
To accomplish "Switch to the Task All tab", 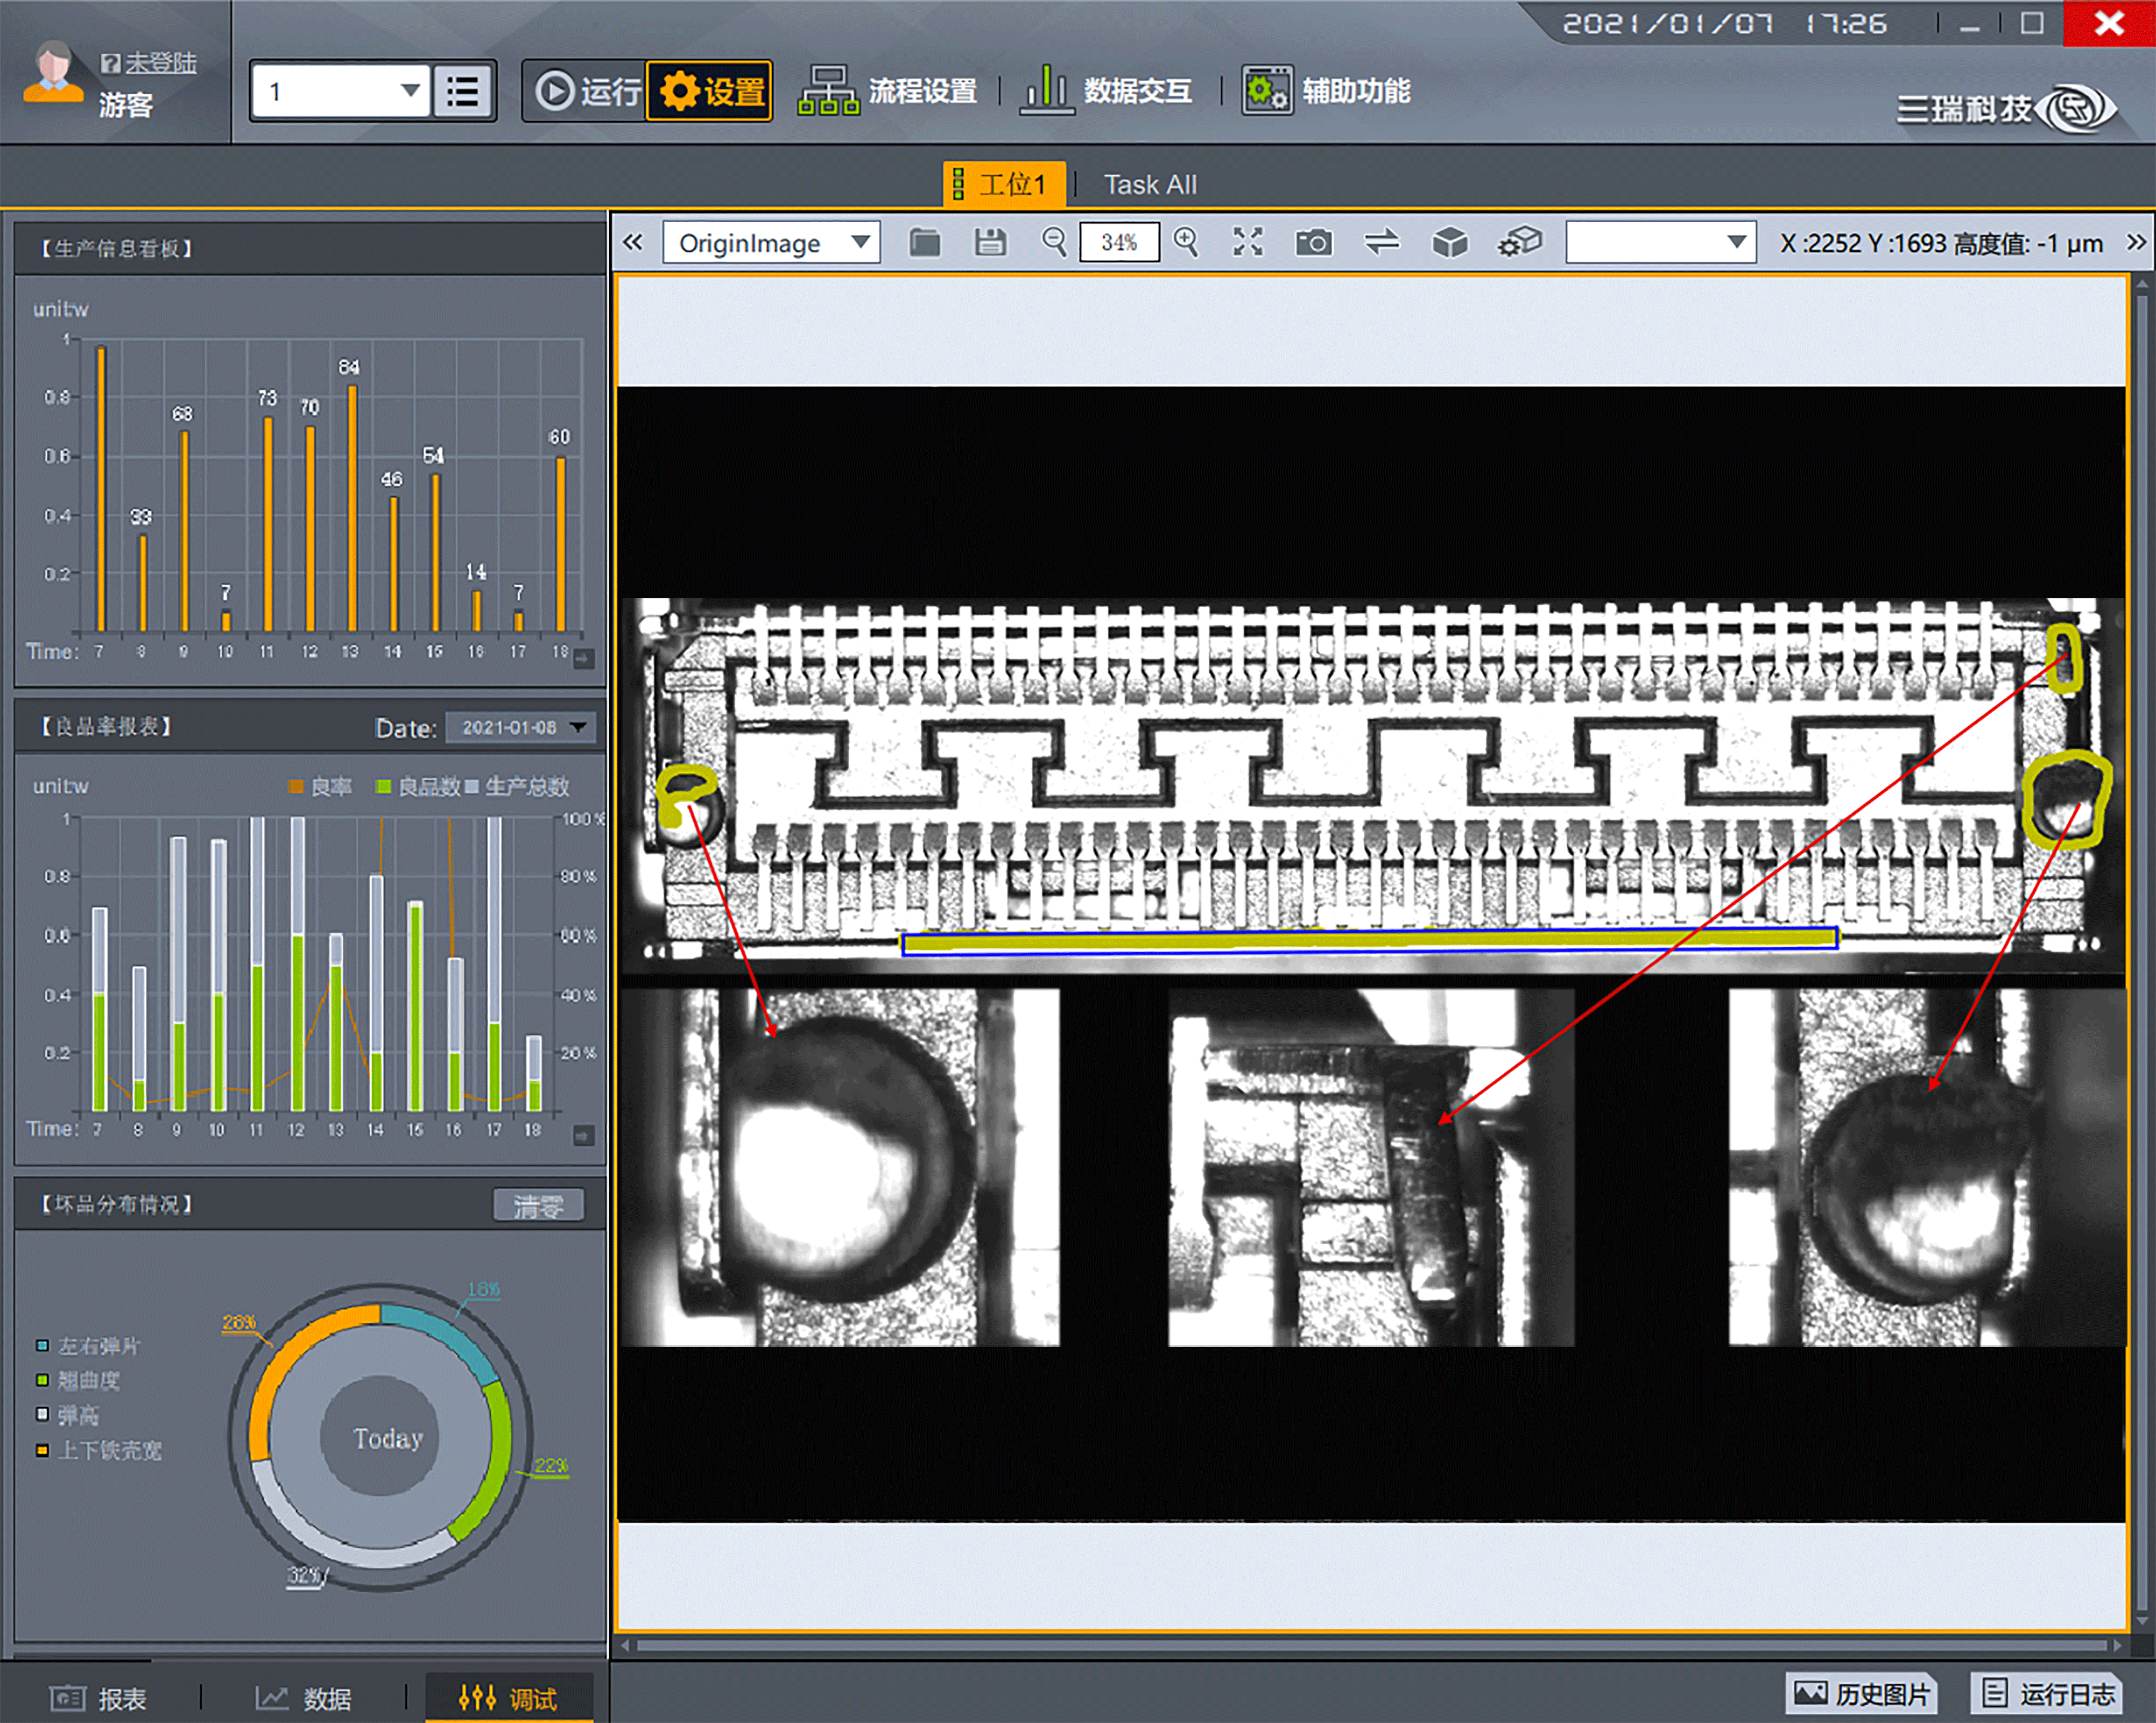I will coord(1149,185).
